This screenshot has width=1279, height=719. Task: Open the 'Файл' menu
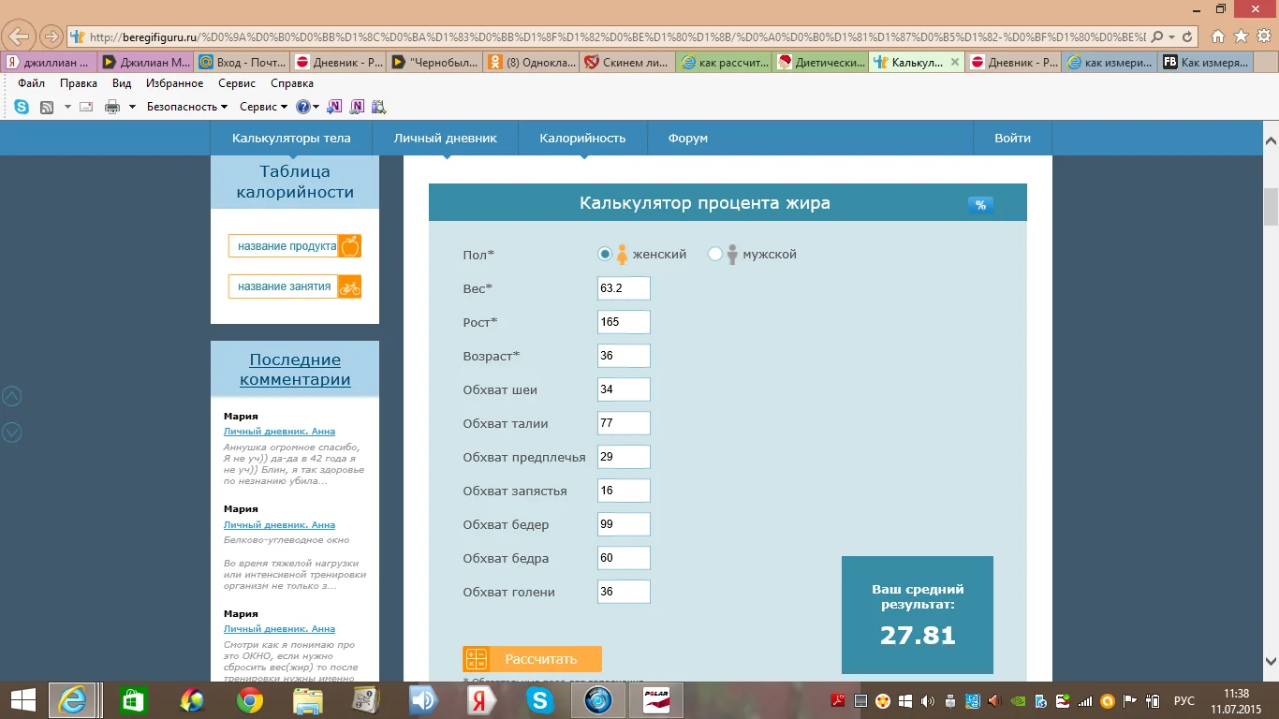click(x=32, y=83)
